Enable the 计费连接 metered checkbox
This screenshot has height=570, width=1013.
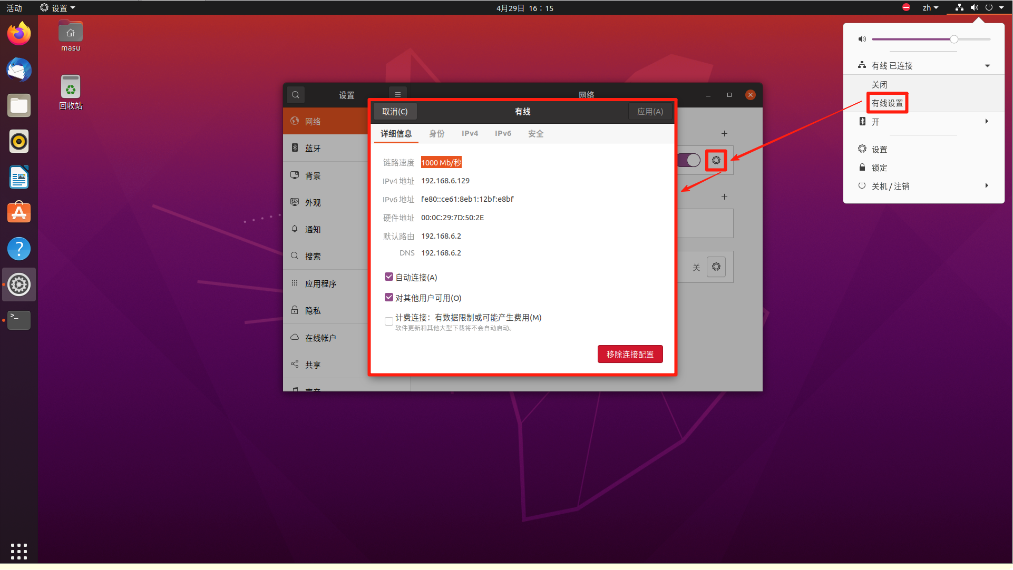point(389,321)
